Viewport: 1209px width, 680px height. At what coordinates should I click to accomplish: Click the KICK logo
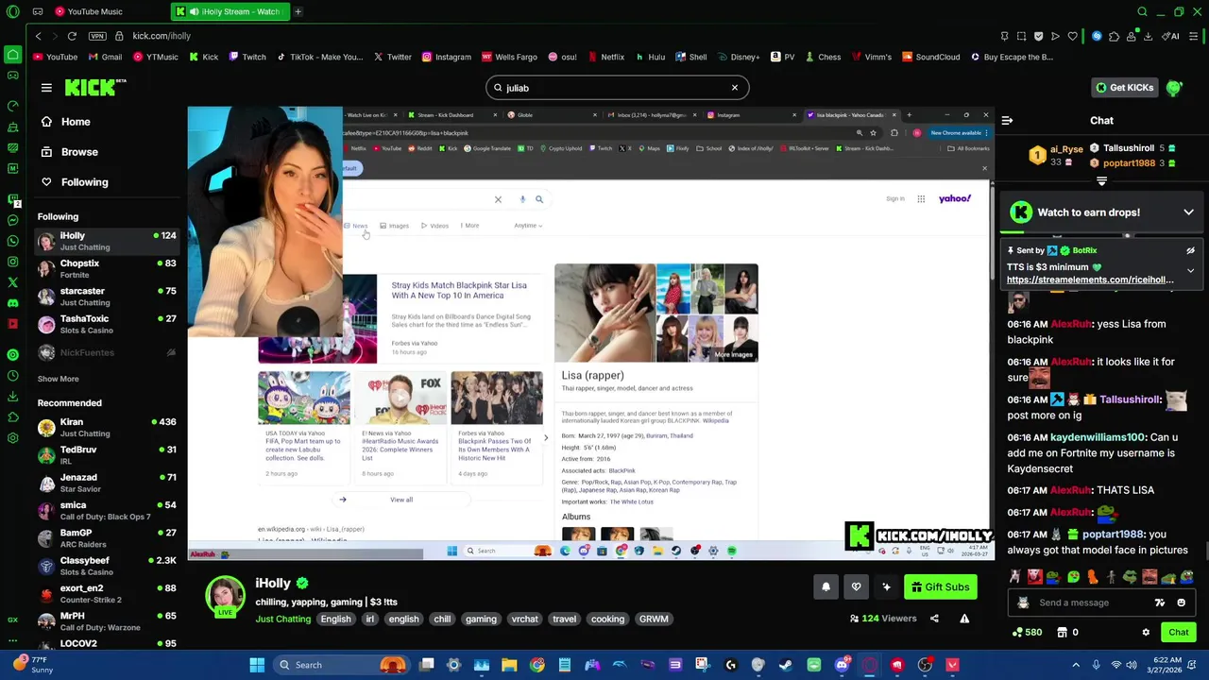pos(94,88)
